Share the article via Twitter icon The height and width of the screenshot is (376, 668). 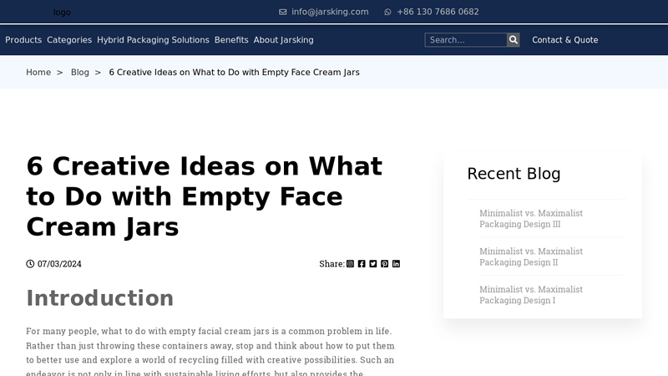pyautogui.click(x=373, y=264)
